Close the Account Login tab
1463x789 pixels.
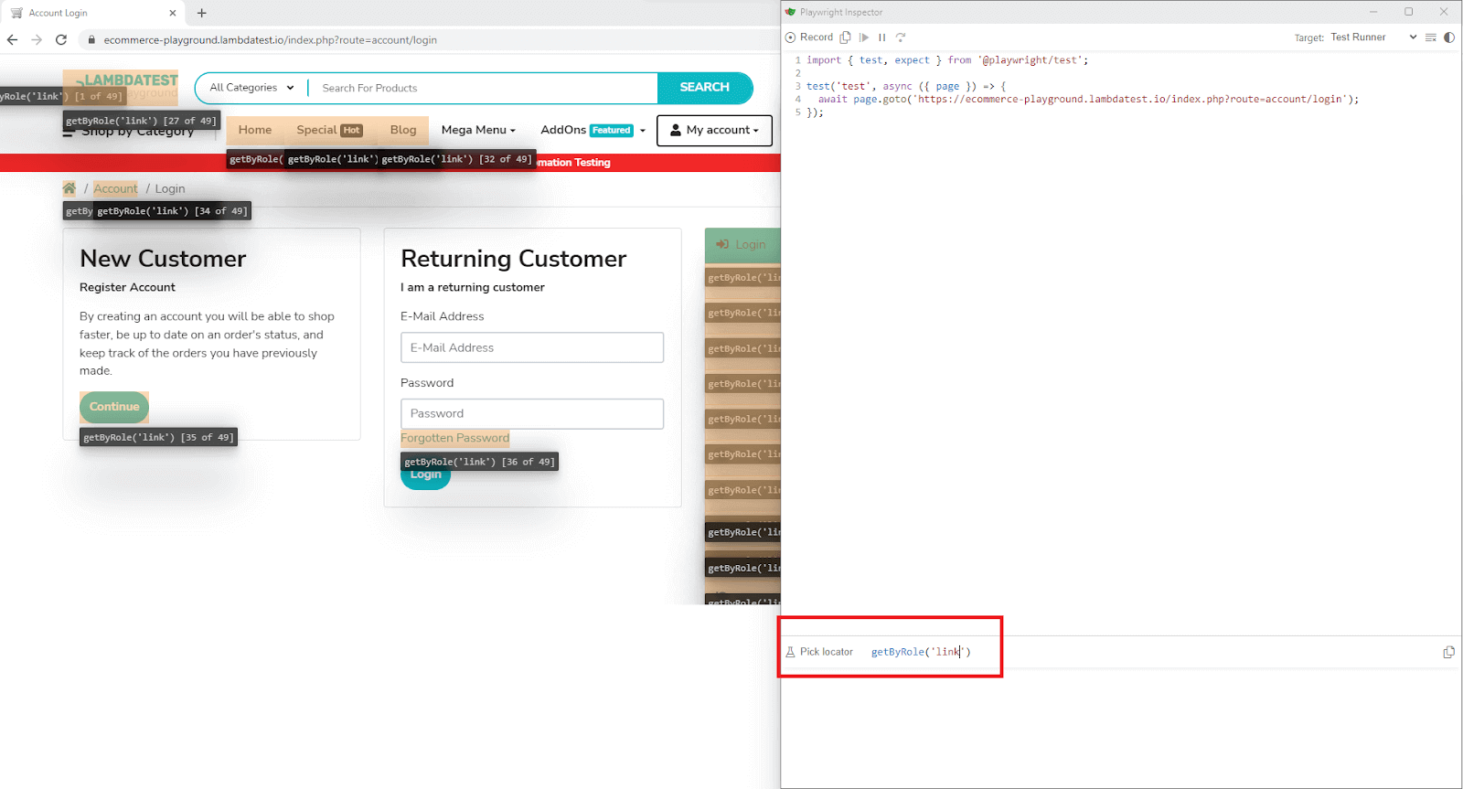click(x=173, y=13)
